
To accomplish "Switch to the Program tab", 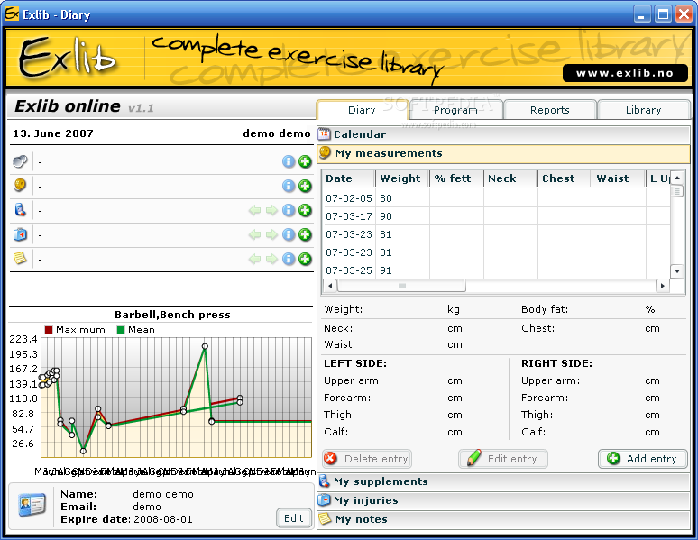I will pyautogui.click(x=455, y=110).
